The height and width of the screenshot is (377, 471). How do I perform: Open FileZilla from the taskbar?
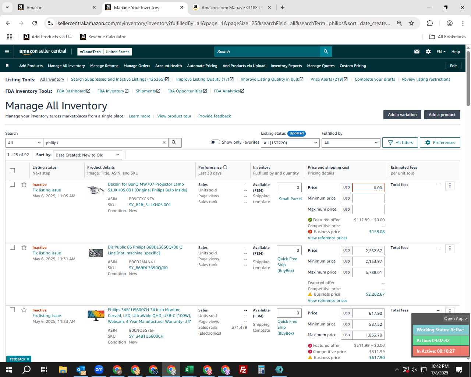tap(243, 370)
